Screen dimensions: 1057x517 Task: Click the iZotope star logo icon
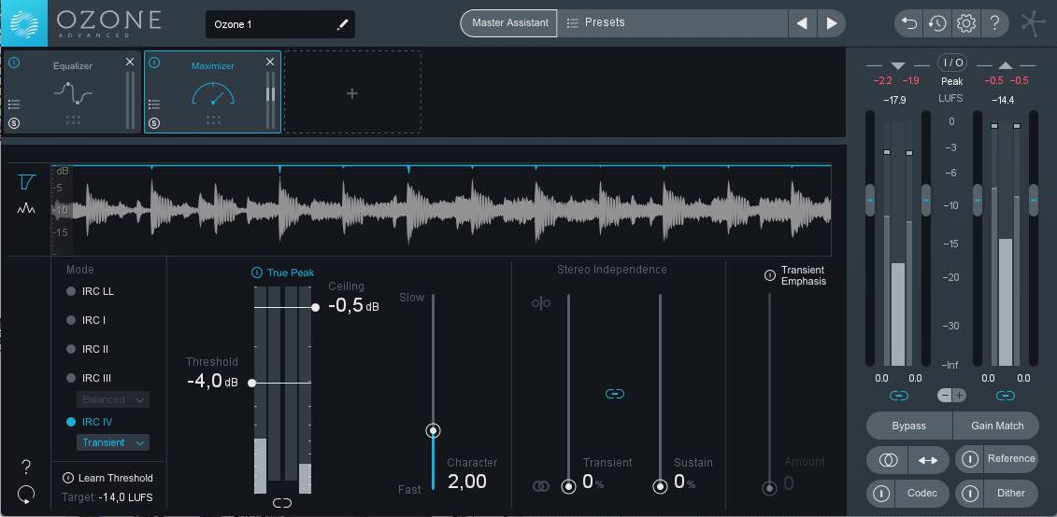1034,23
